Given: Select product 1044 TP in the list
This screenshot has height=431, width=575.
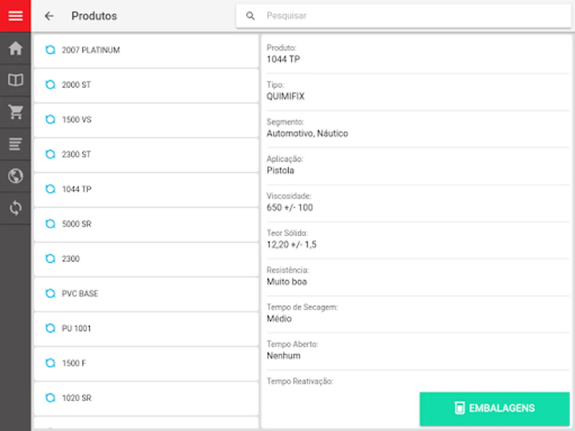Looking at the screenshot, I should pyautogui.click(x=146, y=189).
